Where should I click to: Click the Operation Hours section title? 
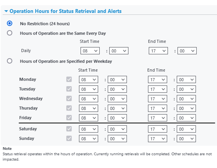pyautogui.click(x=65, y=11)
